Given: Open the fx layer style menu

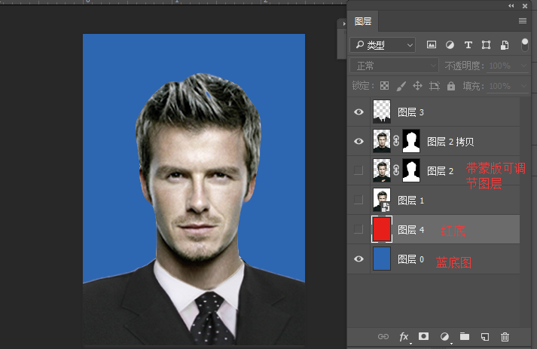Looking at the screenshot, I should click(404, 336).
